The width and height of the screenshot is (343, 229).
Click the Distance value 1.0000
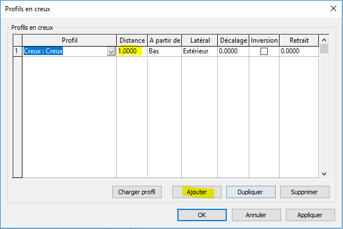(130, 51)
